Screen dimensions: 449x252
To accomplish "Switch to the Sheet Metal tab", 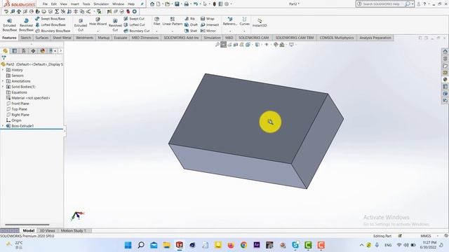I will [62, 38].
